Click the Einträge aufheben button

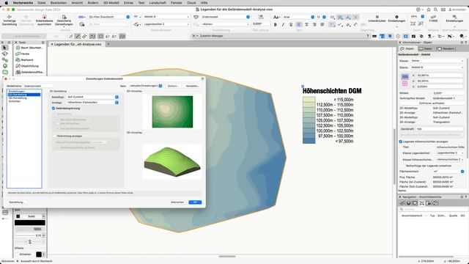pyautogui.click(x=432, y=103)
